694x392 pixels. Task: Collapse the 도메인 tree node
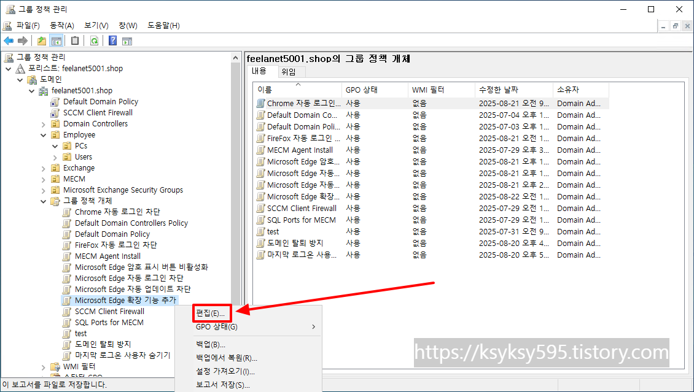tap(20, 80)
